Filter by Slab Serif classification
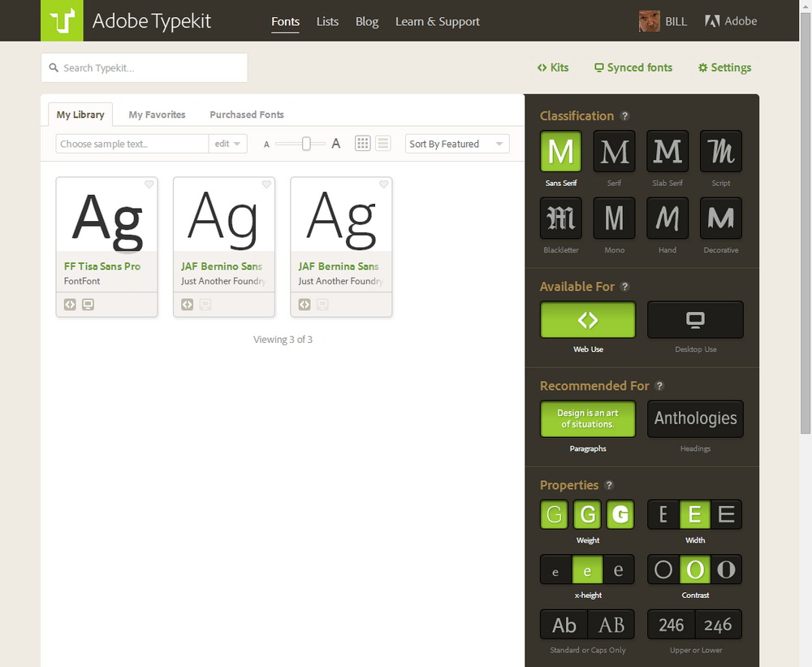Viewport: 812px width, 667px height. click(667, 151)
